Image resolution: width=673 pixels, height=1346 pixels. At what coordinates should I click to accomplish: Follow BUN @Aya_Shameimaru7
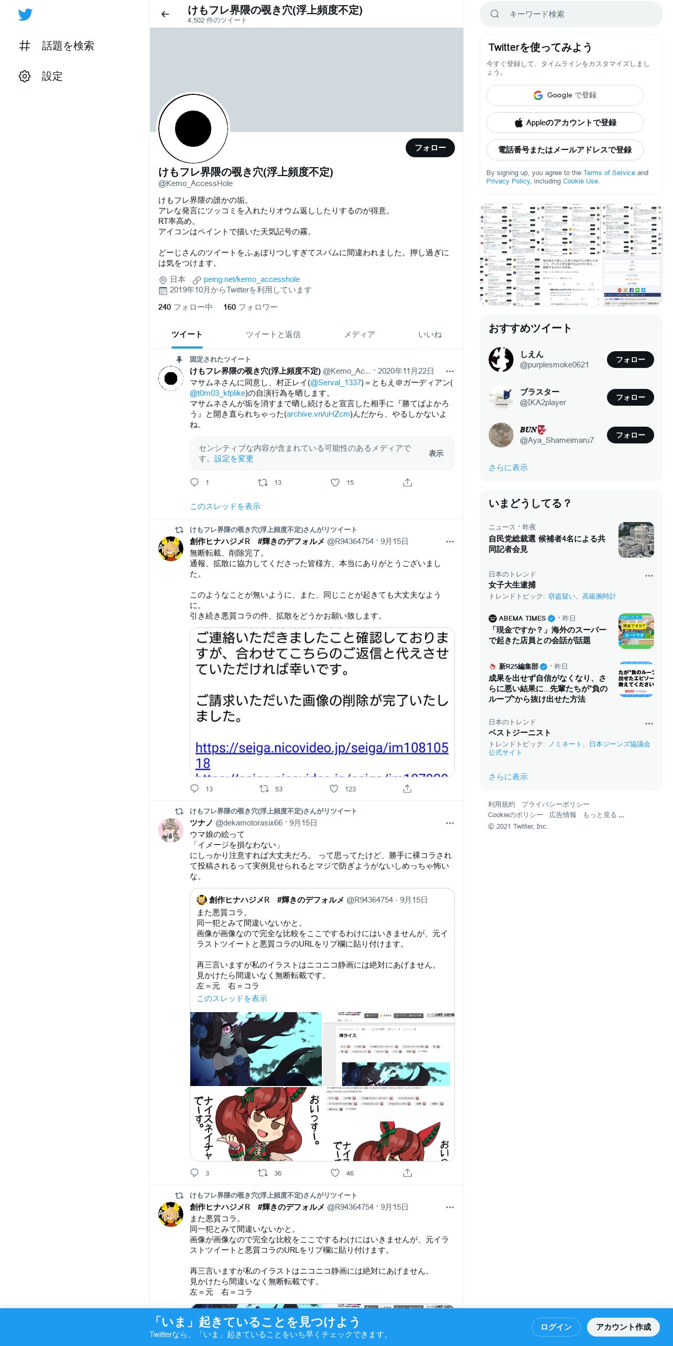(x=631, y=435)
